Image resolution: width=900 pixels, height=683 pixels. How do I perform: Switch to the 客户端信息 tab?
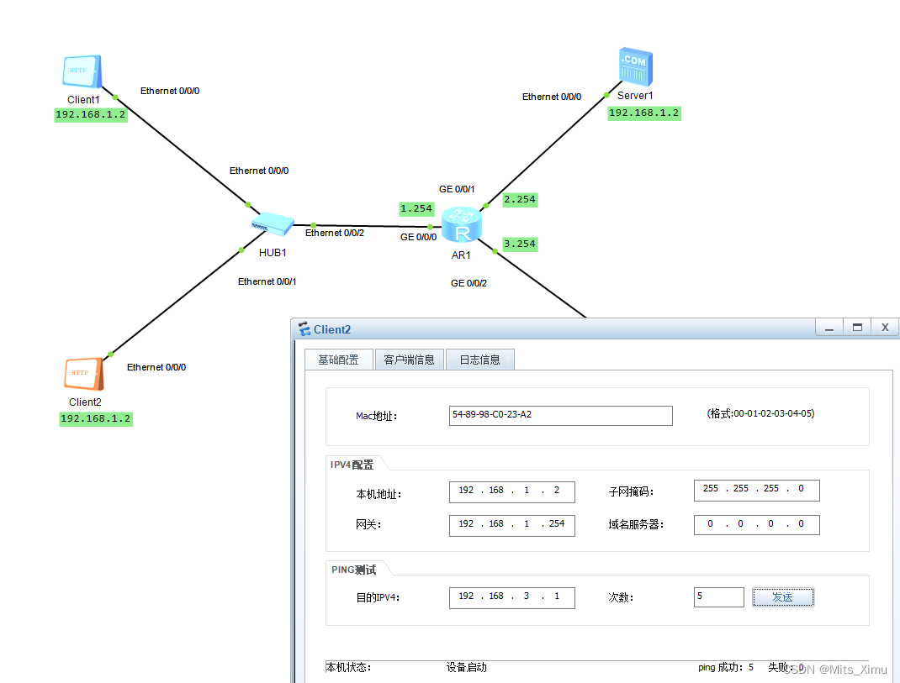(409, 359)
